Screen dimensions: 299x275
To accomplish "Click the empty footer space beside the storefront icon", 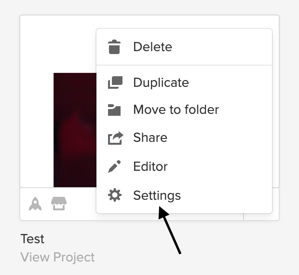I will pos(81,205).
